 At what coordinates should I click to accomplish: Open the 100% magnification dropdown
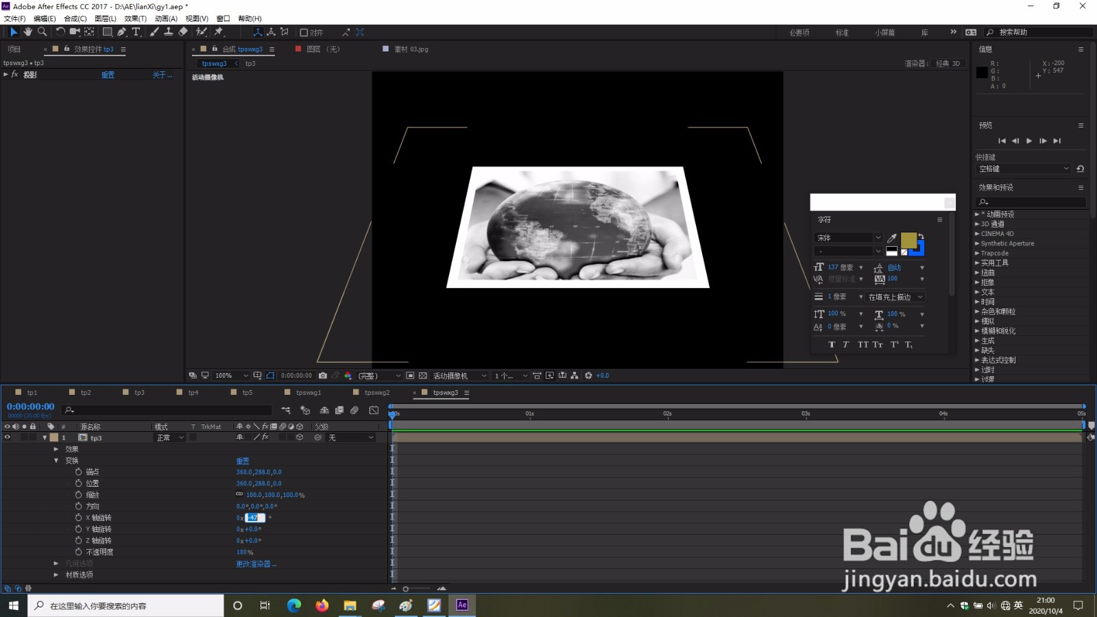(232, 376)
